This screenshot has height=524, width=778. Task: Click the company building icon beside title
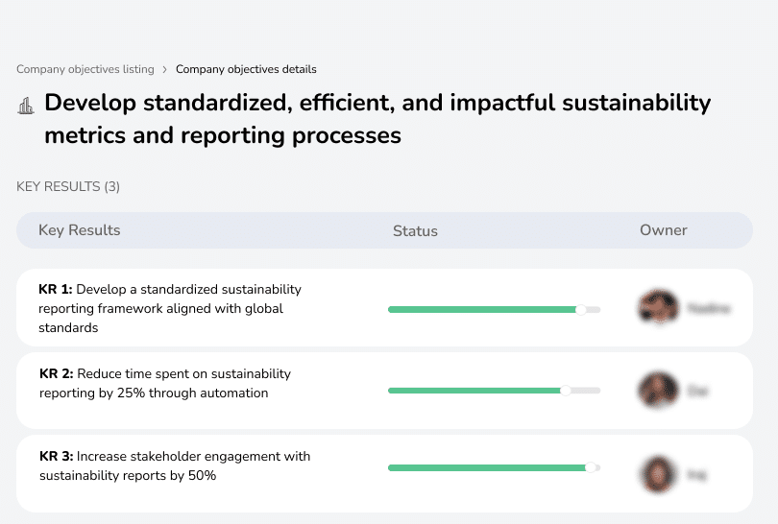(26, 106)
